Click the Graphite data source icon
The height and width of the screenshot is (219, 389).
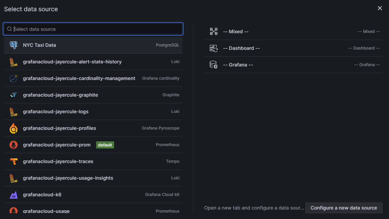pyautogui.click(x=14, y=95)
